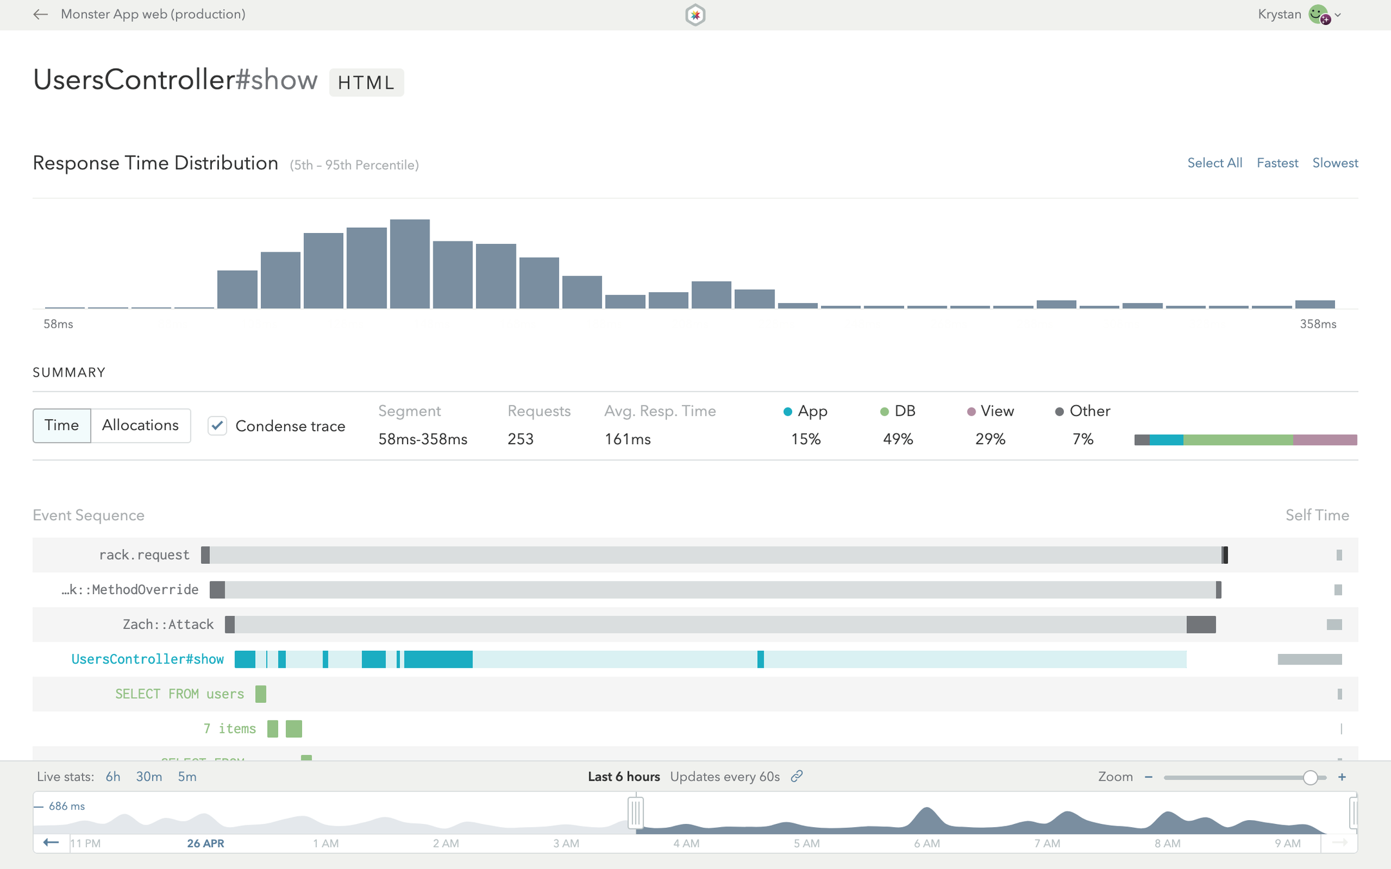Click the zoom out minus icon

(1148, 777)
